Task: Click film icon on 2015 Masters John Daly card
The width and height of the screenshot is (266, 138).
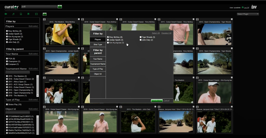Action: coord(121,107)
